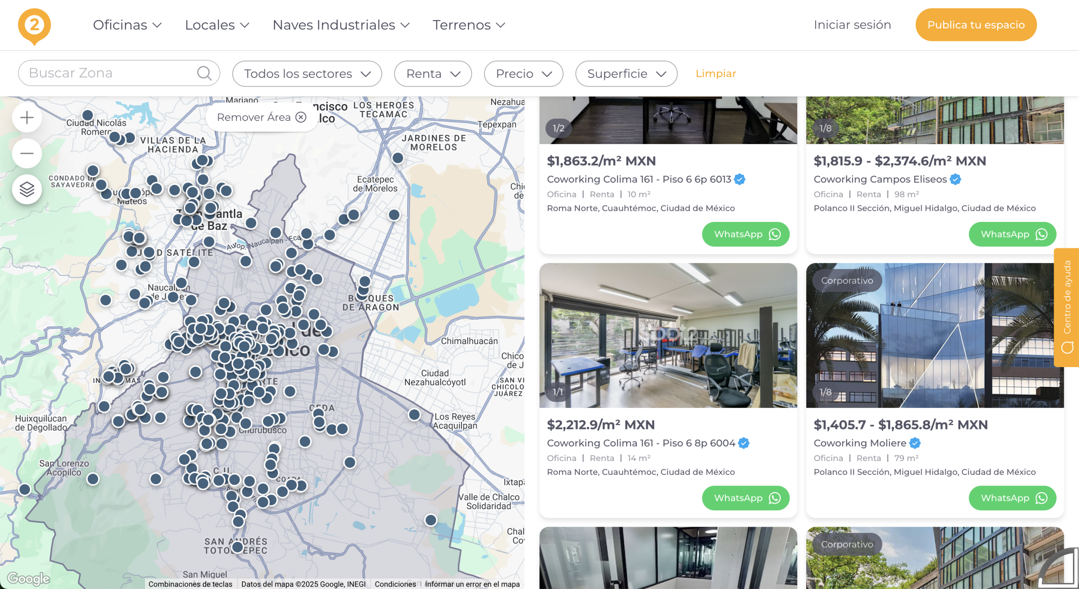The image size is (1079, 589).
Task: Click verified badge beside Coworking Moliere
Action: tap(915, 443)
